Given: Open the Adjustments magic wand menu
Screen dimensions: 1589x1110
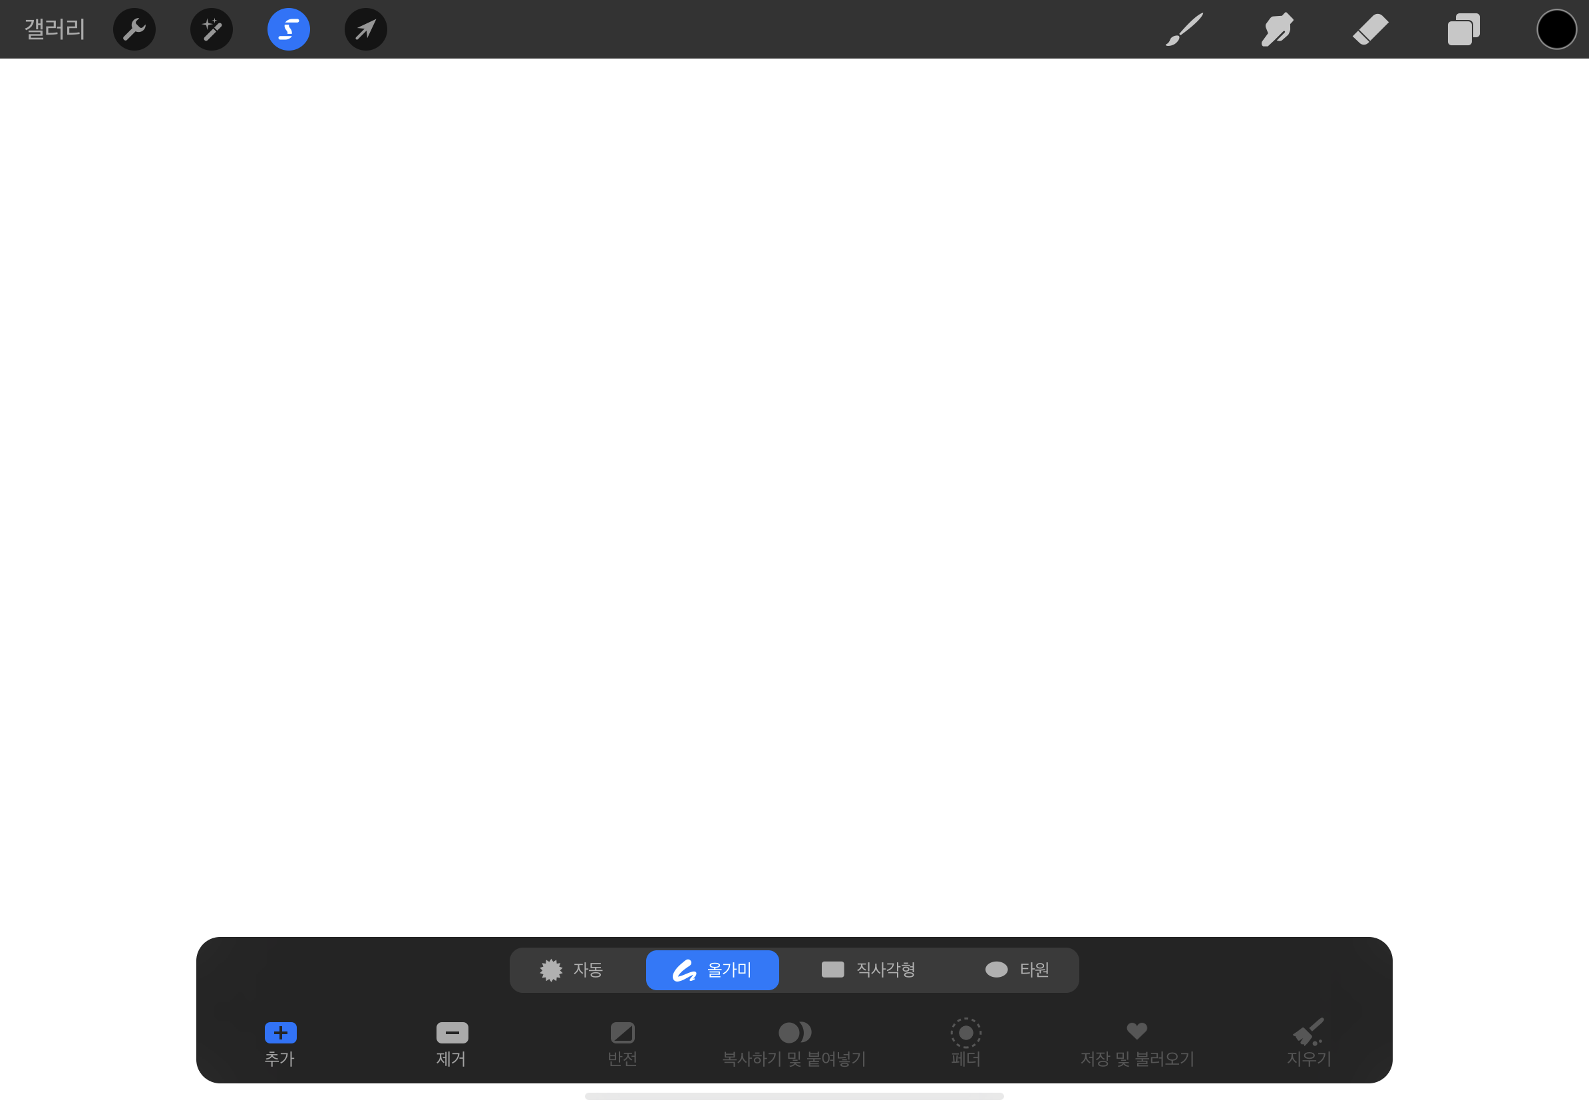Looking at the screenshot, I should (x=212, y=30).
